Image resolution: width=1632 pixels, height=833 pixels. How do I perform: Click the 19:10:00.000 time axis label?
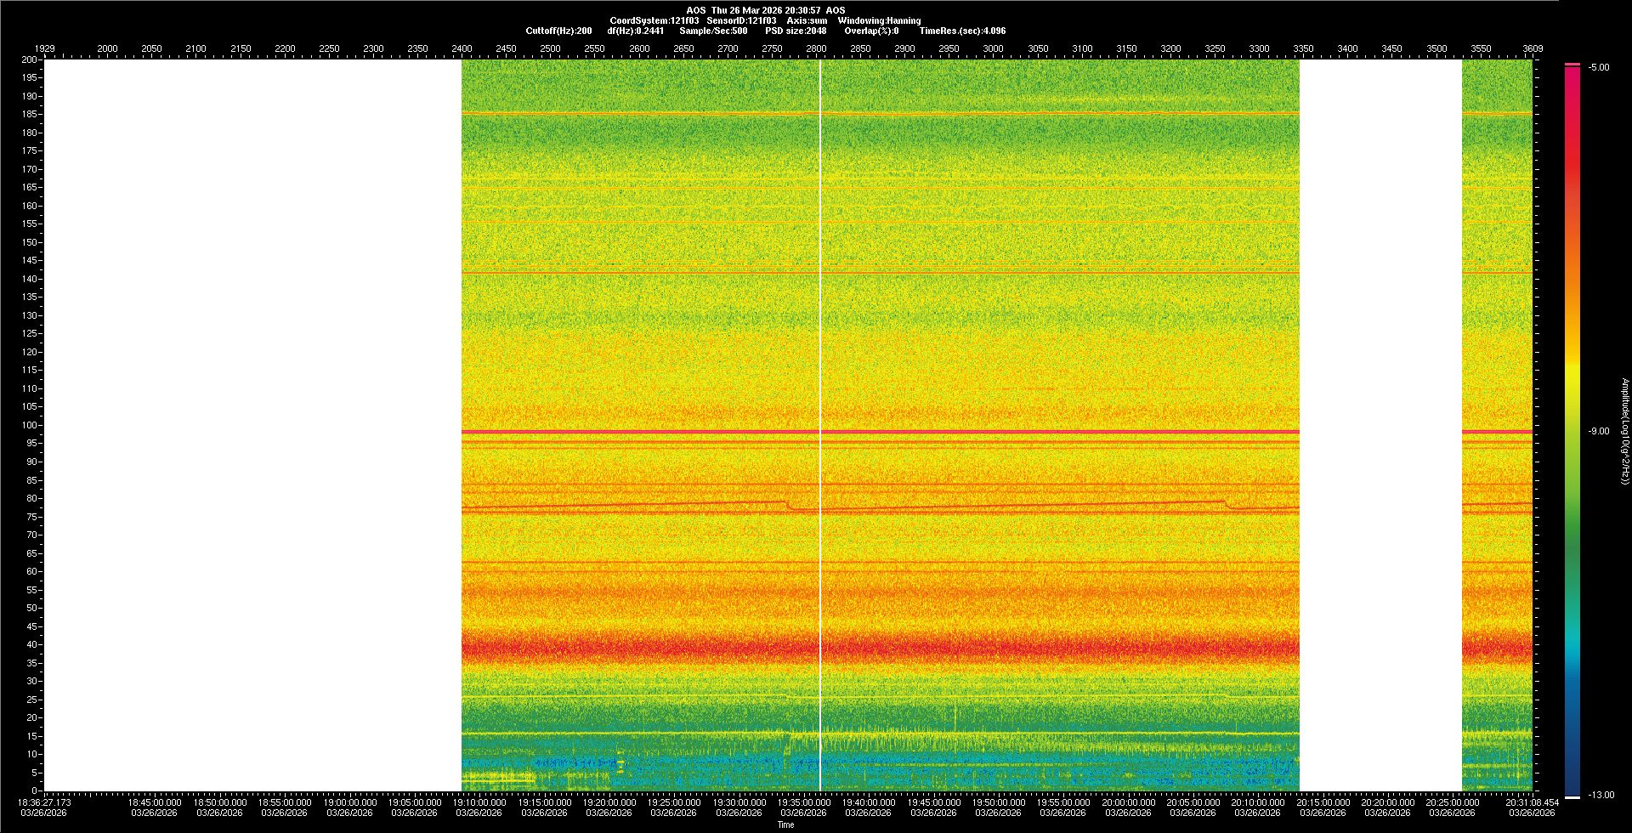coord(479,802)
